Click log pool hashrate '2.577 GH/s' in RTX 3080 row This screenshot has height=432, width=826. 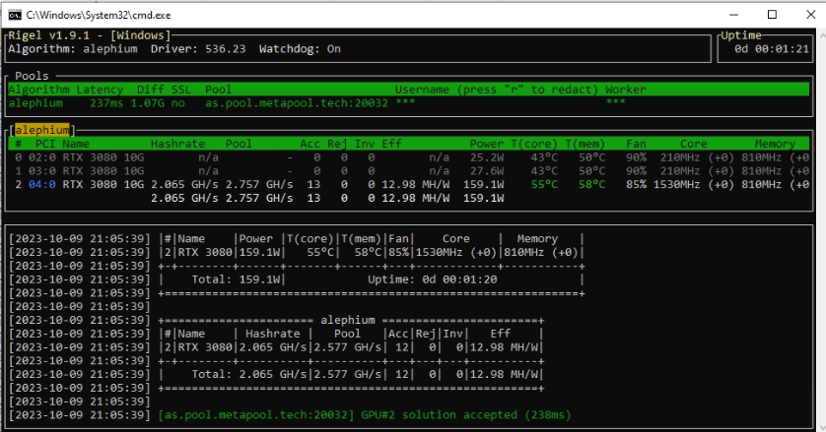tap(347, 347)
